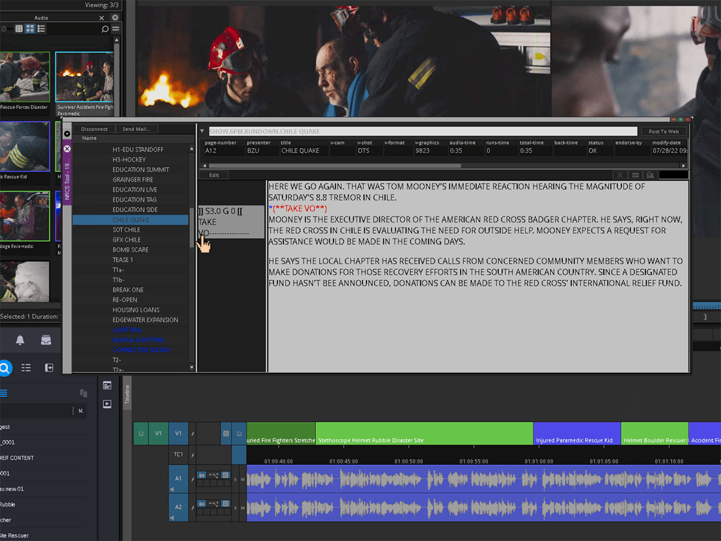
Task: Solo the A2 audio track
Action: point(236,508)
